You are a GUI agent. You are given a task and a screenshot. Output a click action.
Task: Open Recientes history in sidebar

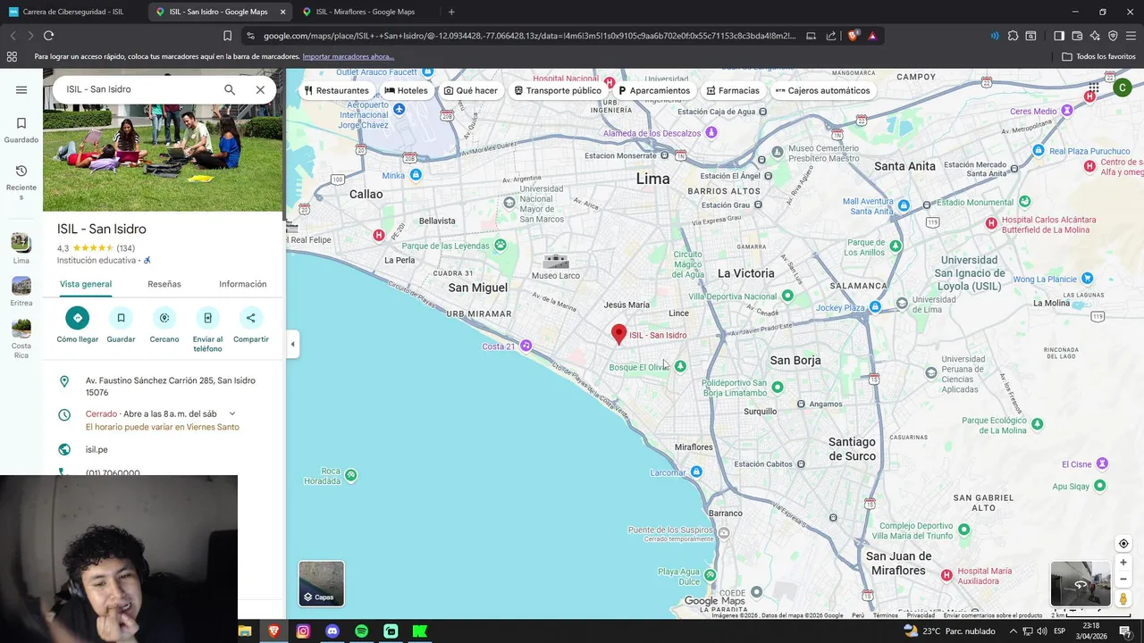point(21,181)
